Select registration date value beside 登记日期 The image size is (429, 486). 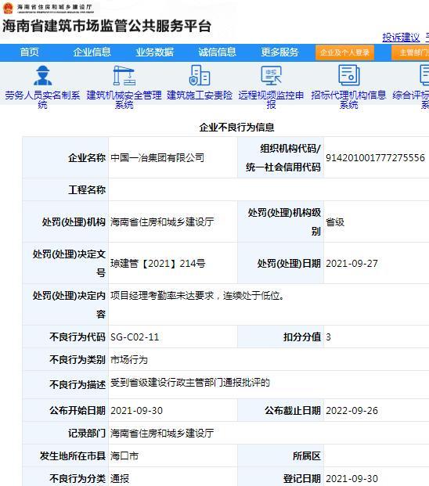[x=351, y=478]
